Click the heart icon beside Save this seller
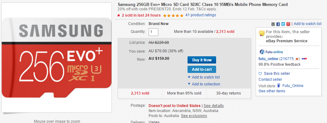Screen dimensions: 327x123 pyautogui.click(x=260, y=74)
